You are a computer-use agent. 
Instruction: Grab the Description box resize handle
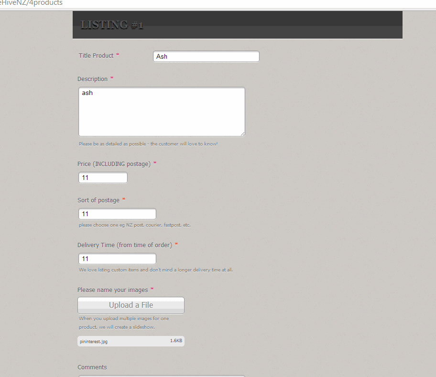coord(242,134)
